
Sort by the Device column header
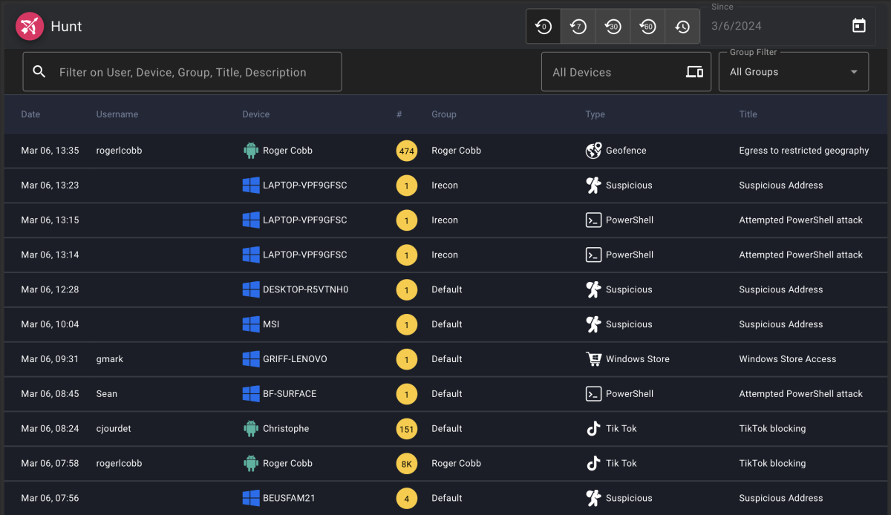click(x=256, y=114)
